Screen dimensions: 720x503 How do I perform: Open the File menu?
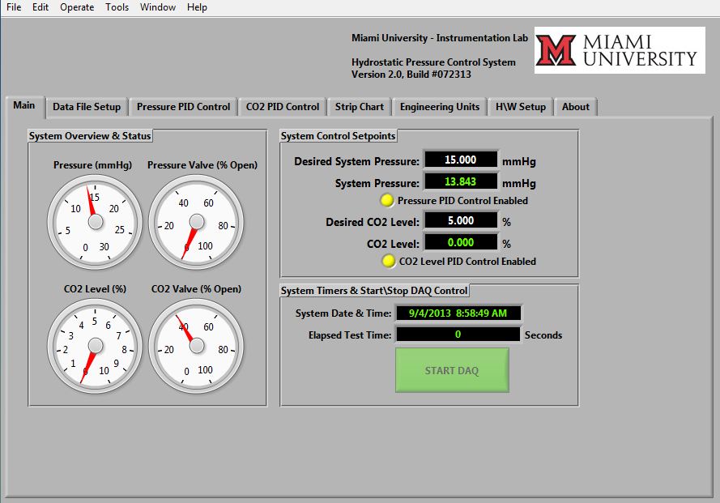14,7
